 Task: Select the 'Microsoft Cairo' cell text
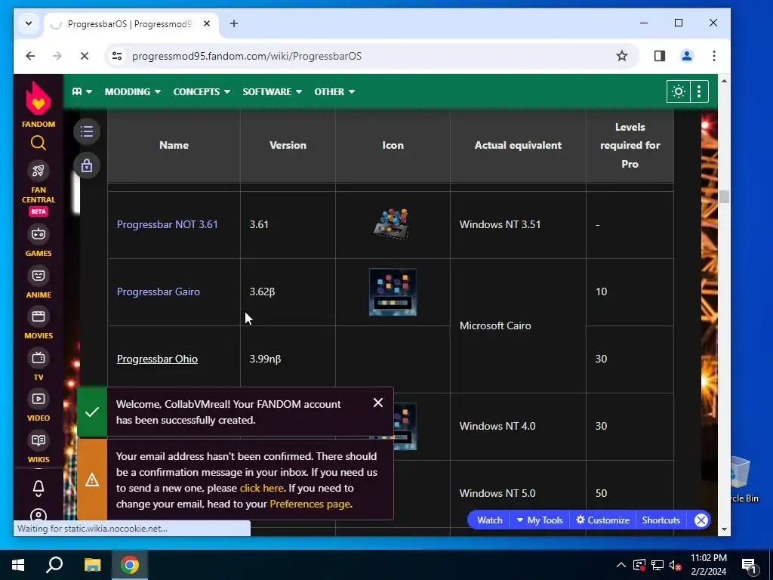point(495,325)
